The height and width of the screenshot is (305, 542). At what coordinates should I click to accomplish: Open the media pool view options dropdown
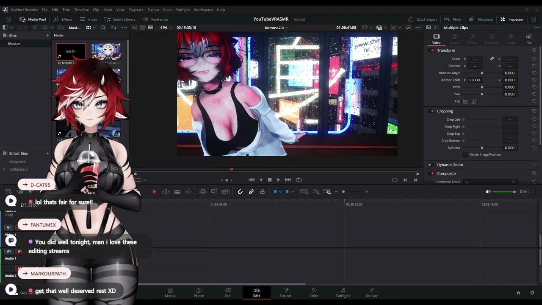pos(94,28)
